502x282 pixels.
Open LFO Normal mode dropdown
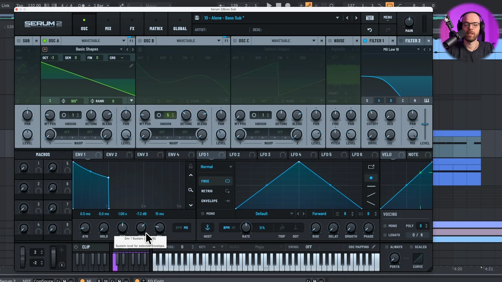pyautogui.click(x=216, y=167)
